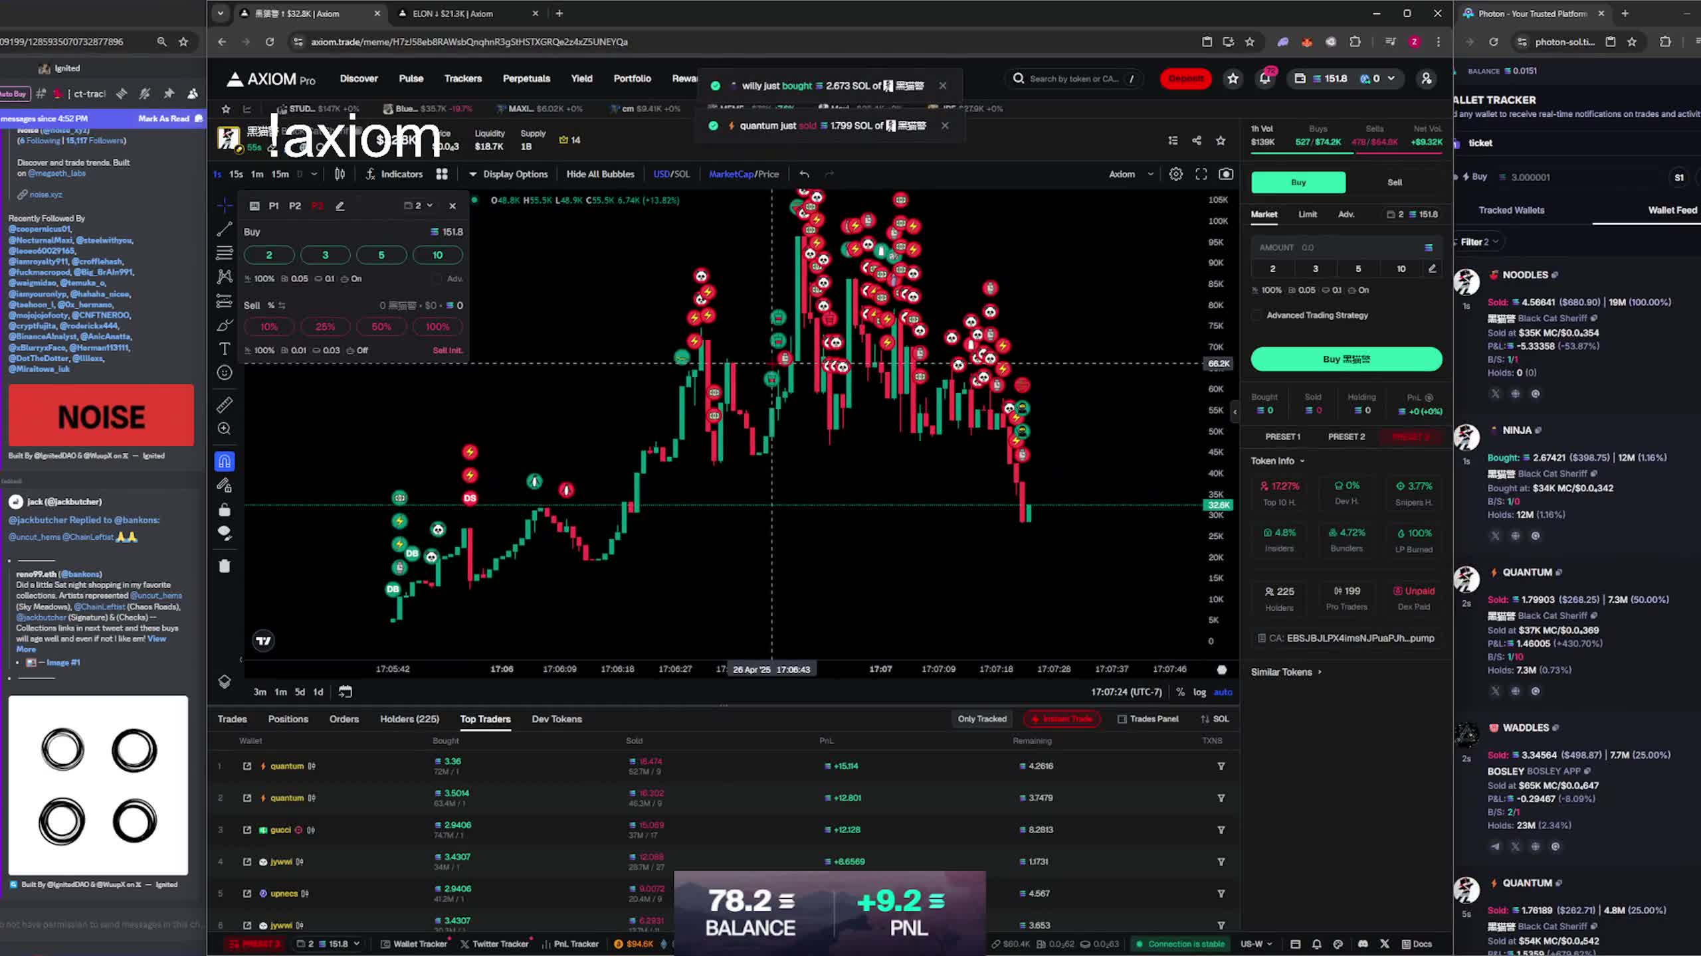Take a chart snapshot with camera icon

click(1226, 174)
